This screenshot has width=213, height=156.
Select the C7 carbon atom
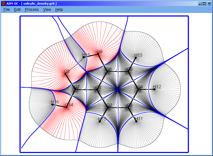tap(76, 89)
